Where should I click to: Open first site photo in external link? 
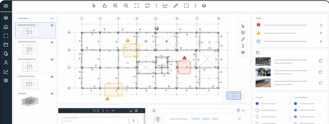click(x=320, y=61)
